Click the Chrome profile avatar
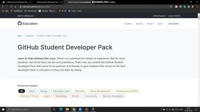The height and width of the screenshot is (112, 200). (x=193, y=7)
